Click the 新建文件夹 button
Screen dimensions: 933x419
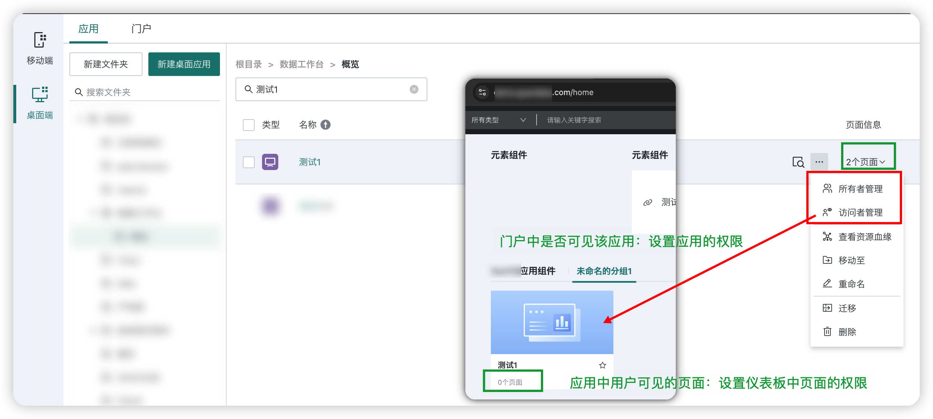[106, 64]
